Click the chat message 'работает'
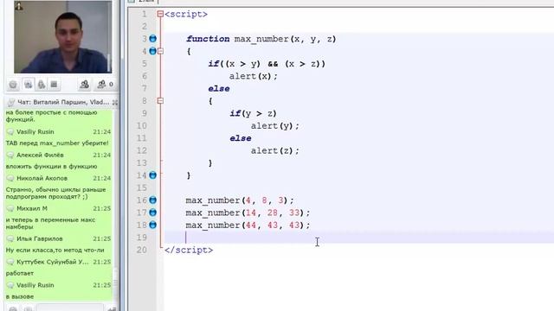The width and height of the screenshot is (554, 311). (x=19, y=274)
